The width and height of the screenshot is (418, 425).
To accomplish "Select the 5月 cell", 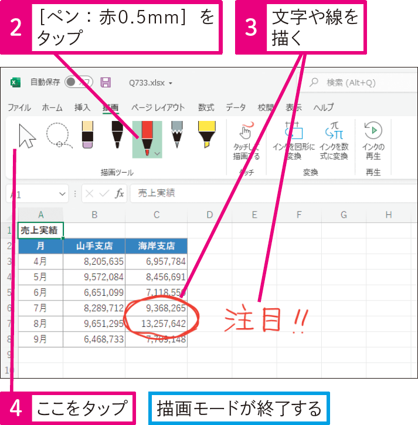I will point(40,277).
